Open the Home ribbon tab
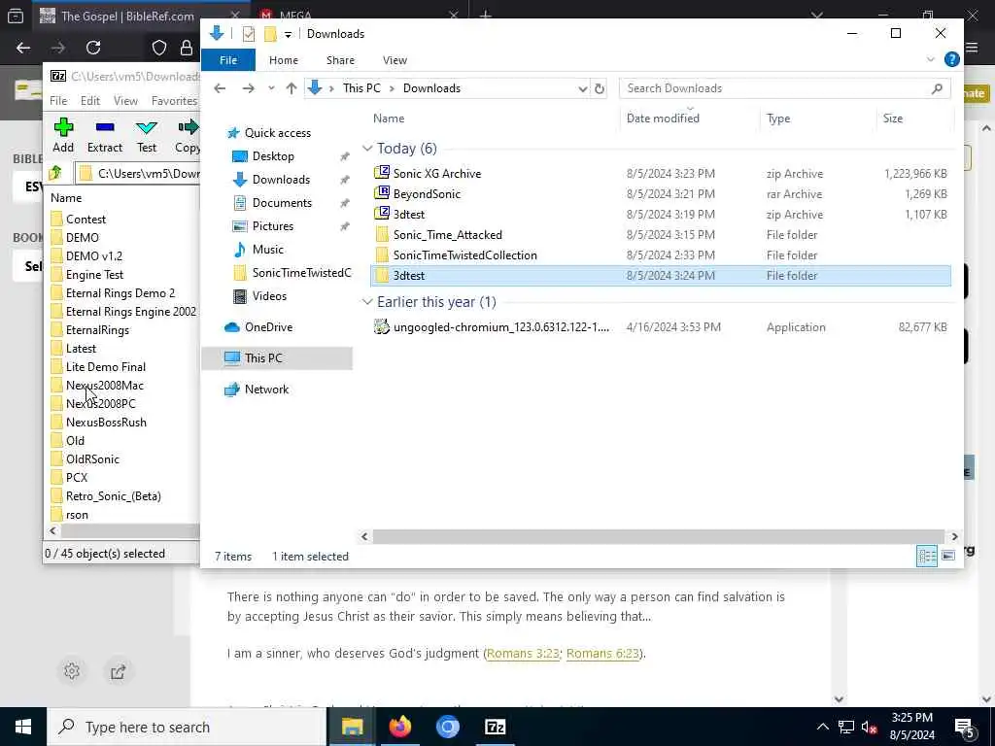 tap(283, 60)
